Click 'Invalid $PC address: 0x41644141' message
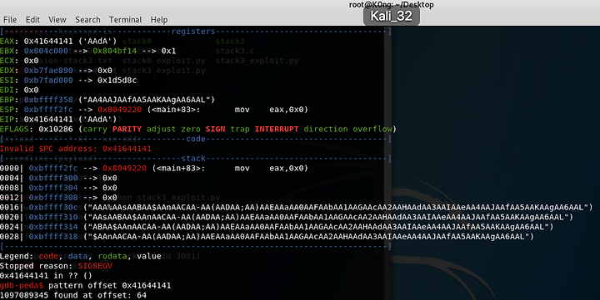600x300 pixels. pos(76,149)
